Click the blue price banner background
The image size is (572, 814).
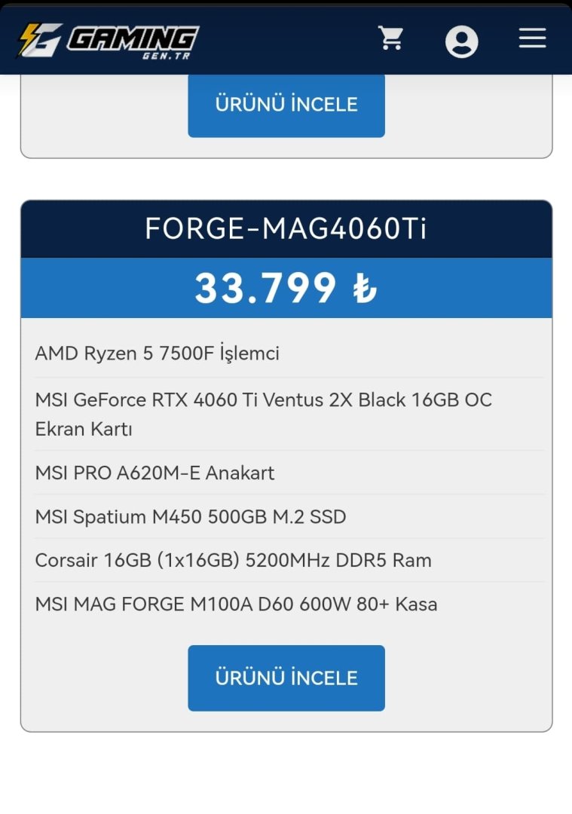[482, 288]
